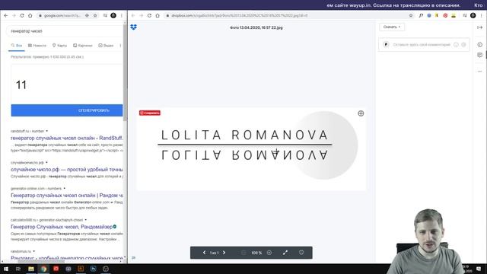Open Генератор случайных чисел онлайн Рандом link
The width and height of the screenshot is (487, 274).
coord(67,196)
